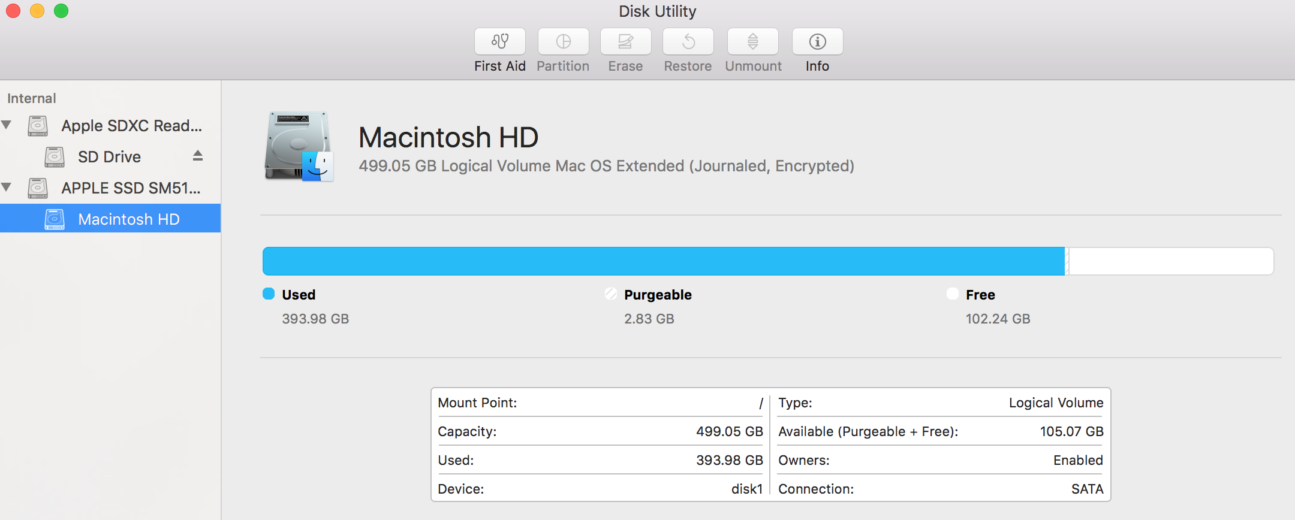The image size is (1295, 520).
Task: Click the white Free legend dot
Action: tap(953, 294)
